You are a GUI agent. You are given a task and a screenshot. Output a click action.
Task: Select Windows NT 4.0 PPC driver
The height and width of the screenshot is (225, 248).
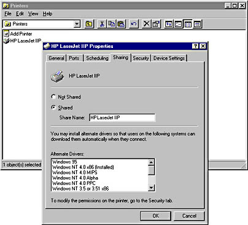click(x=74, y=183)
